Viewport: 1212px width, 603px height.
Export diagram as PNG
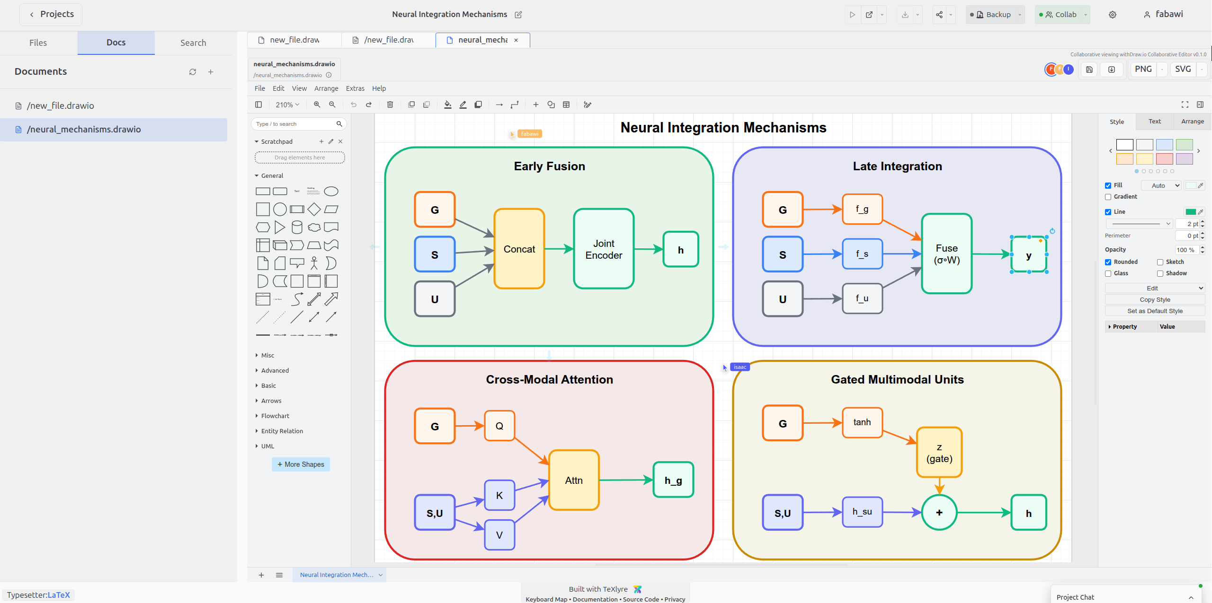(x=1143, y=69)
